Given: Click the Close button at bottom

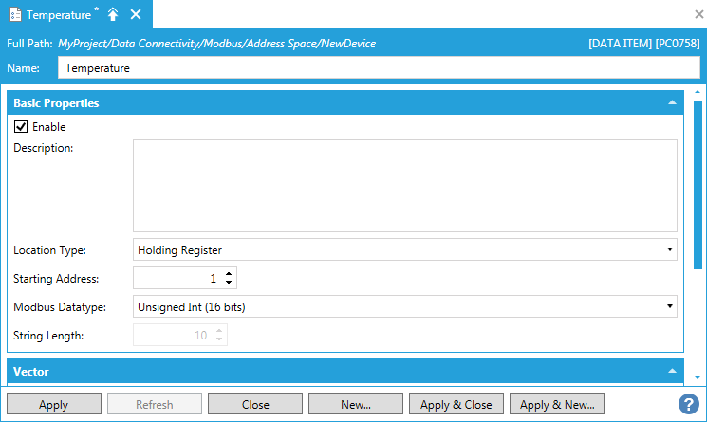Looking at the screenshot, I should (x=255, y=405).
